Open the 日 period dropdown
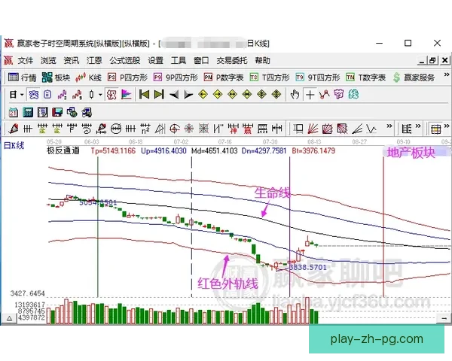 pyautogui.click(x=17, y=95)
